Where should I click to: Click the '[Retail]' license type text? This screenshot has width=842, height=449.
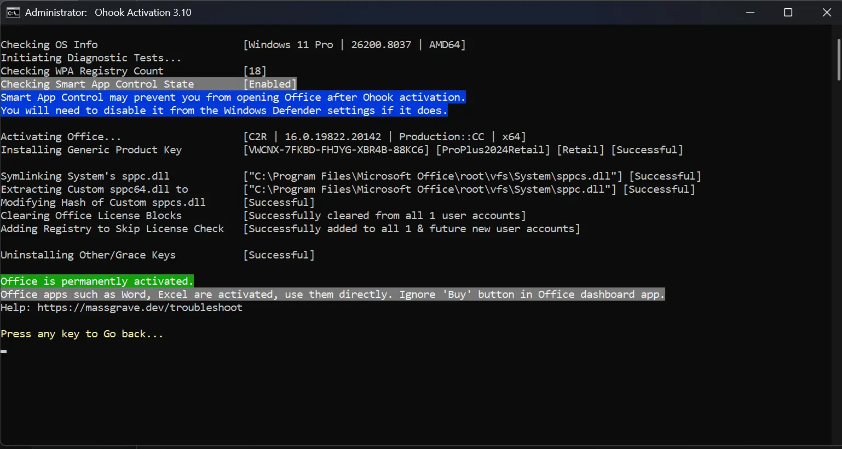tap(580, 150)
